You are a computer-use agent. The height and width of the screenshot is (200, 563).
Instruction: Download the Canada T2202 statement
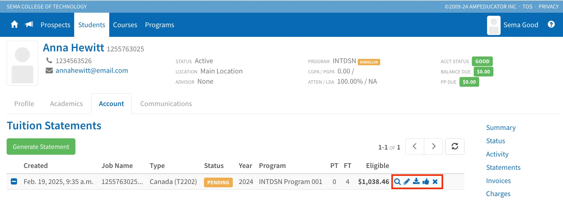[x=416, y=181]
